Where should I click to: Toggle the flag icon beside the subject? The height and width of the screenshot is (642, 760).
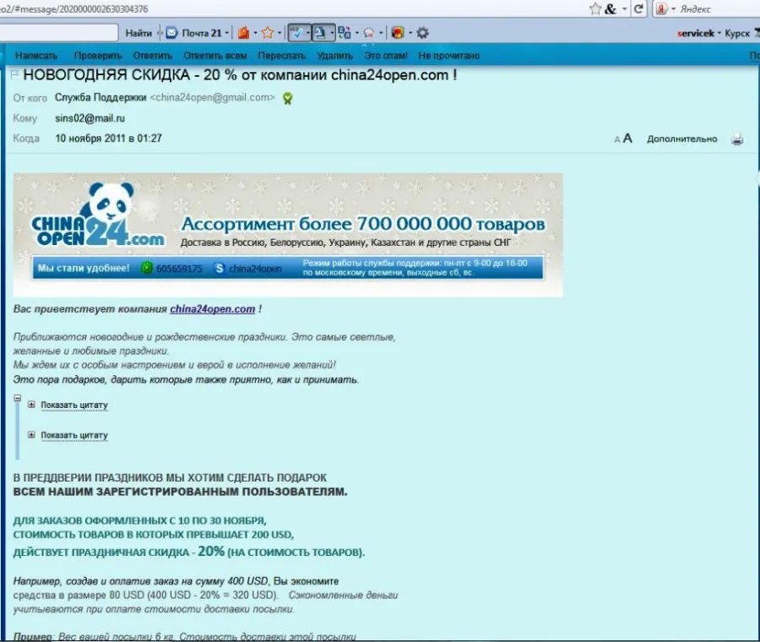[14, 74]
